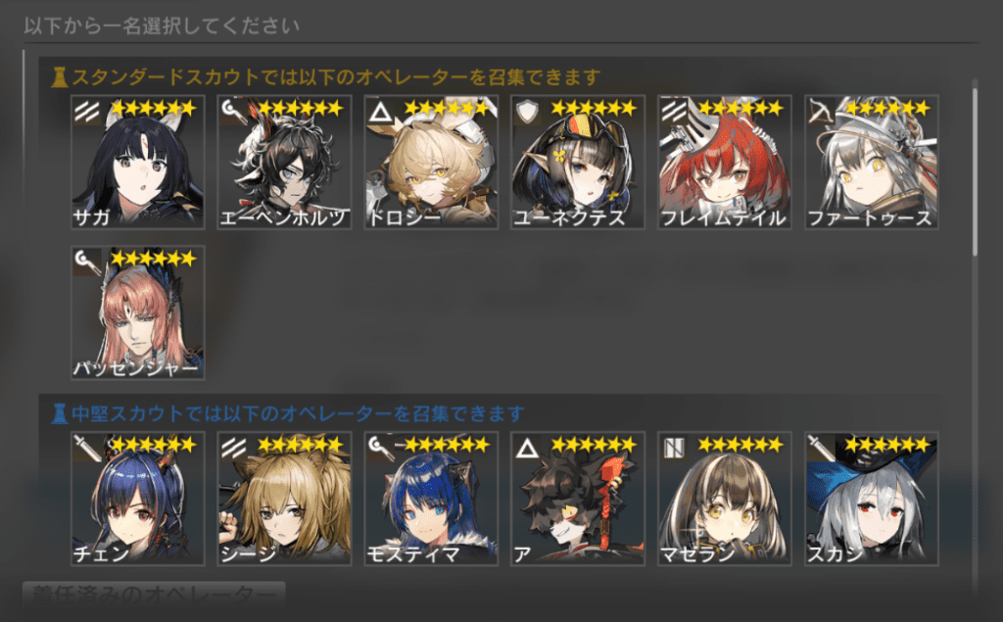
Task: Select スカジ operator portrait
Action: (x=871, y=499)
